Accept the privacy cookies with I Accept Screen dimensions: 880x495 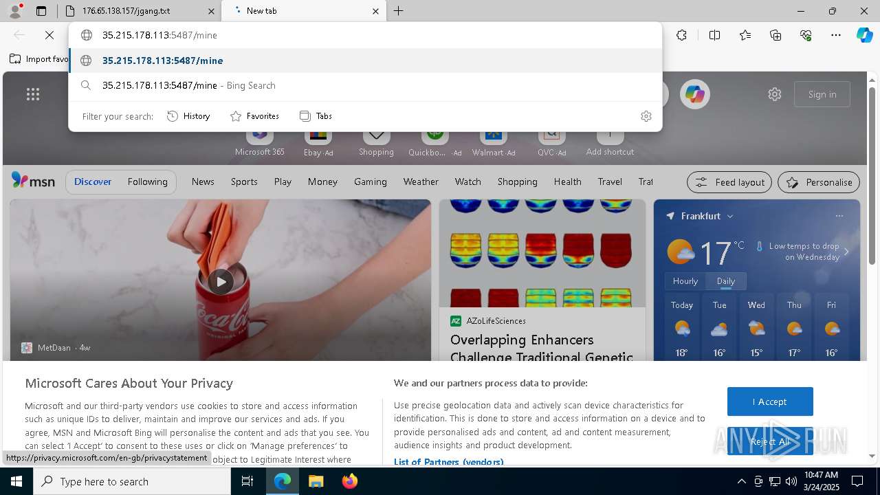click(770, 401)
